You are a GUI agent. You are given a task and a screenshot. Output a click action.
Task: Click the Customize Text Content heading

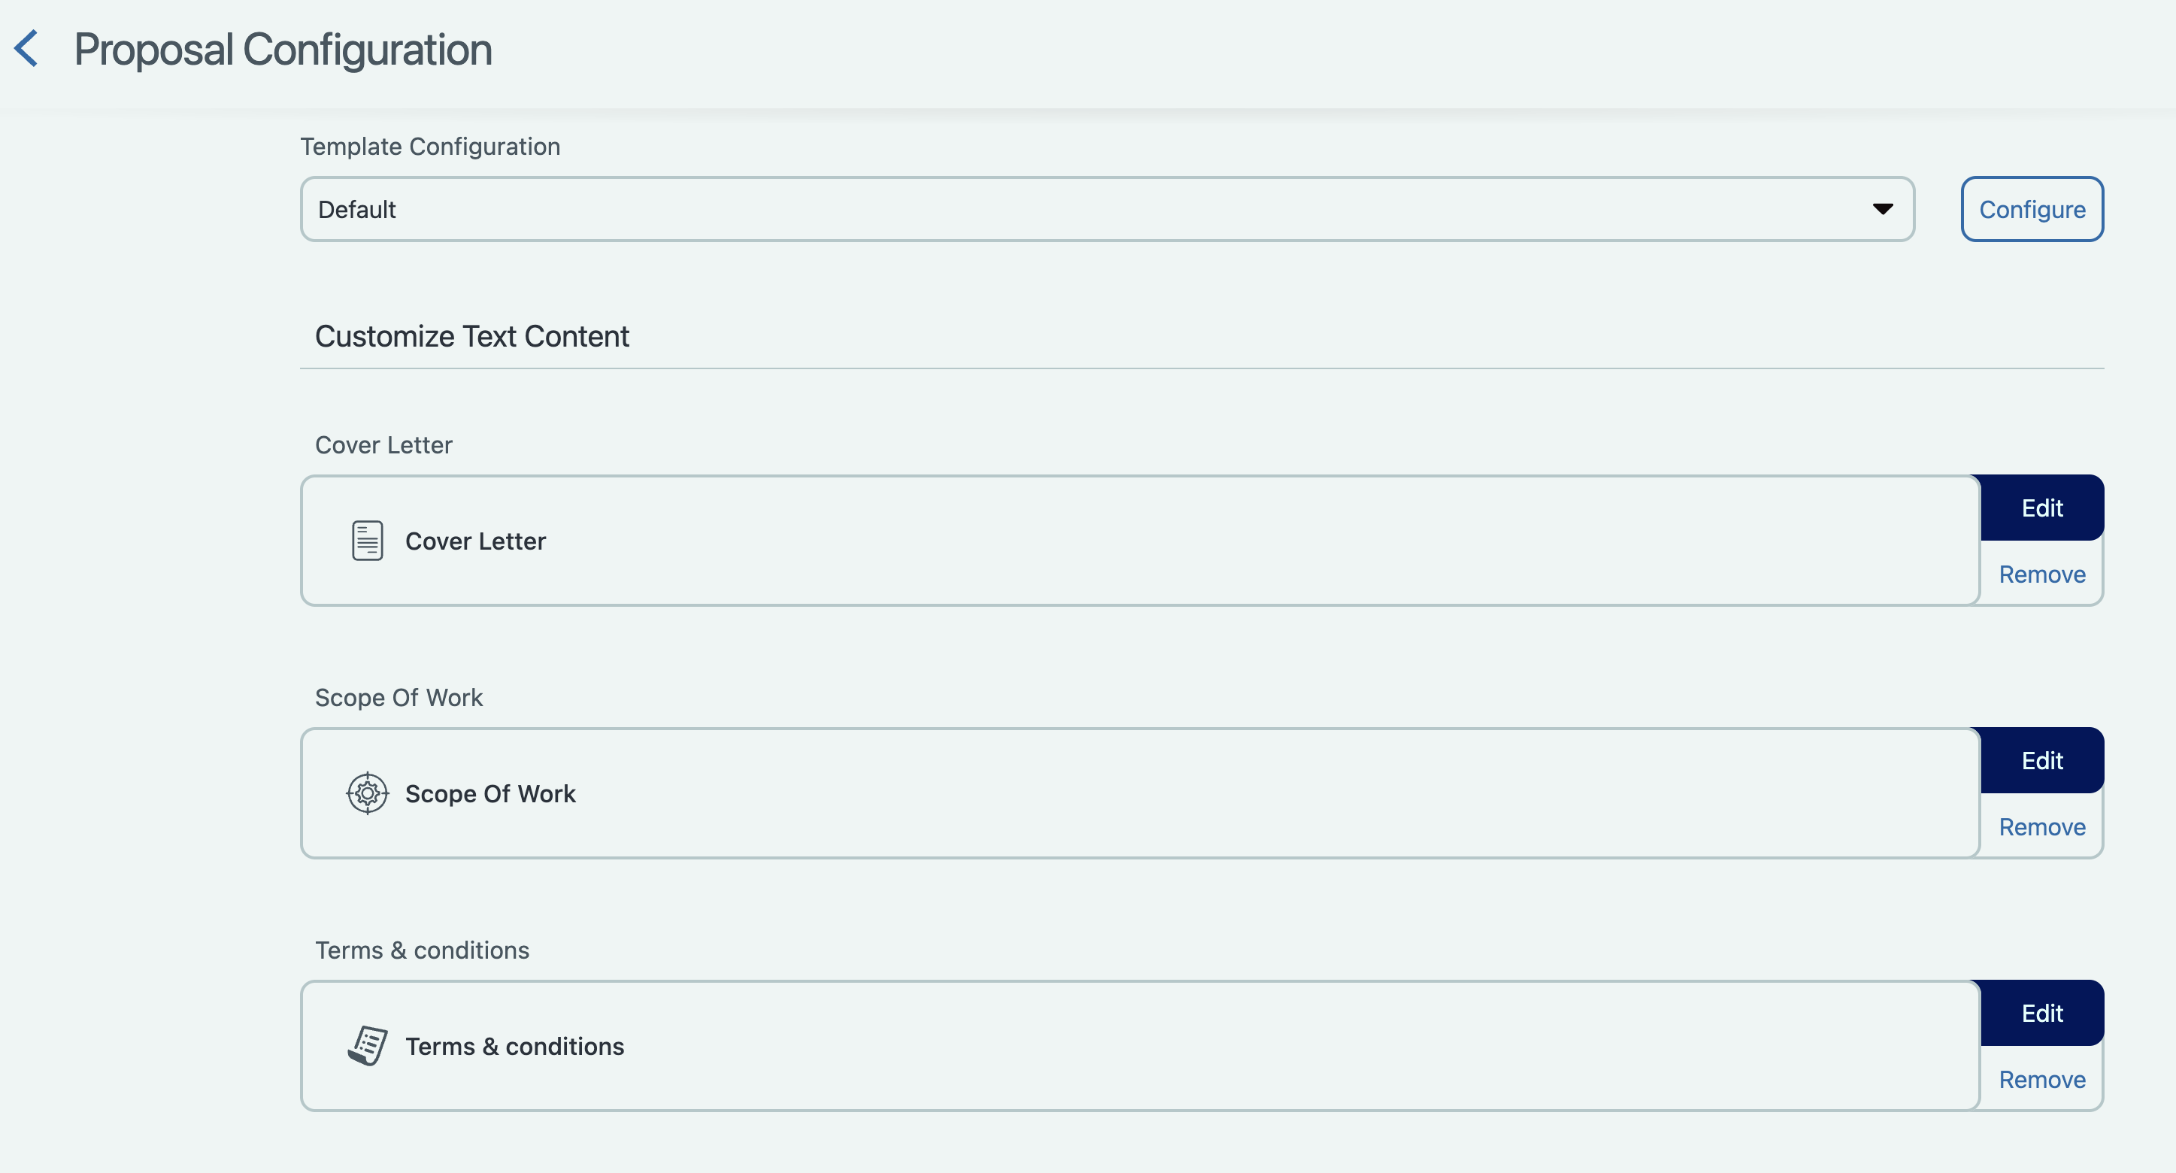pyautogui.click(x=472, y=336)
